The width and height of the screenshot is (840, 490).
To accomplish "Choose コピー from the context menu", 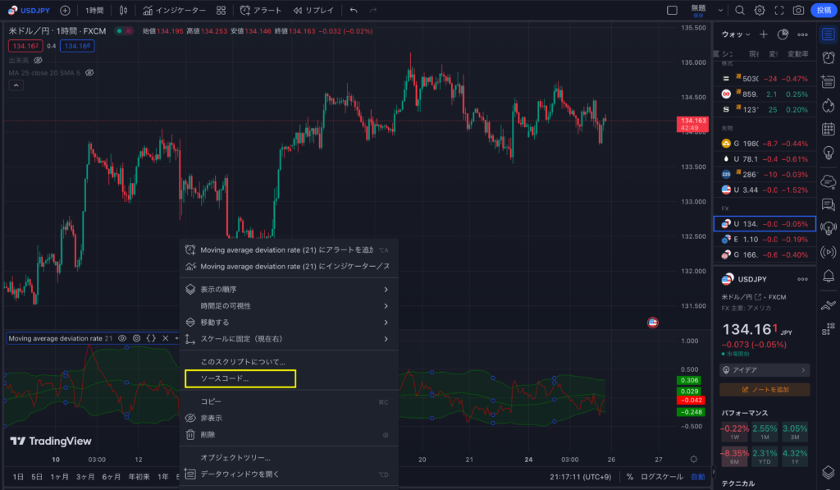I will point(289,401).
